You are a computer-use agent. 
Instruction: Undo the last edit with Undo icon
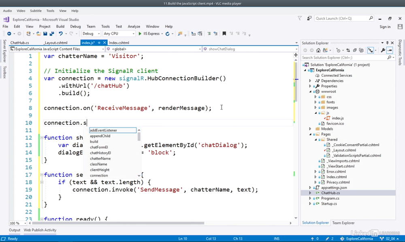61,34
